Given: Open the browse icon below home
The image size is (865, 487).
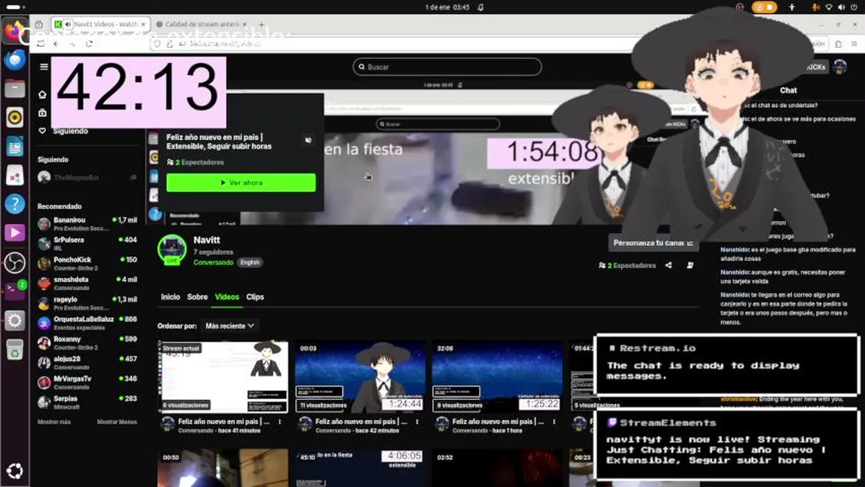Looking at the screenshot, I should pyautogui.click(x=43, y=113).
